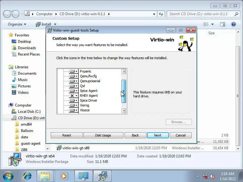Open Qemufwcfg feature install dropdown icon
Image resolution: width=243 pixels, height=182 pixels.
[74, 76]
